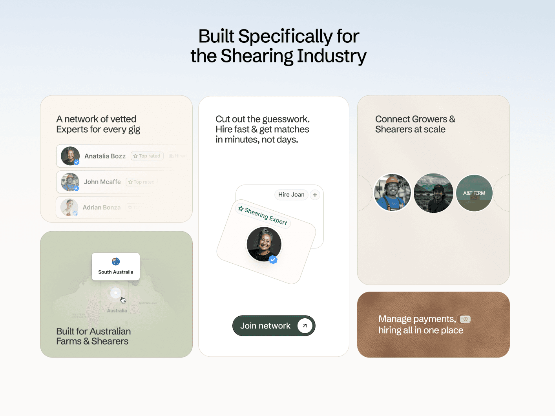Viewport: 555px width, 416px height.
Task: Click the Join network button
Action: click(x=274, y=326)
